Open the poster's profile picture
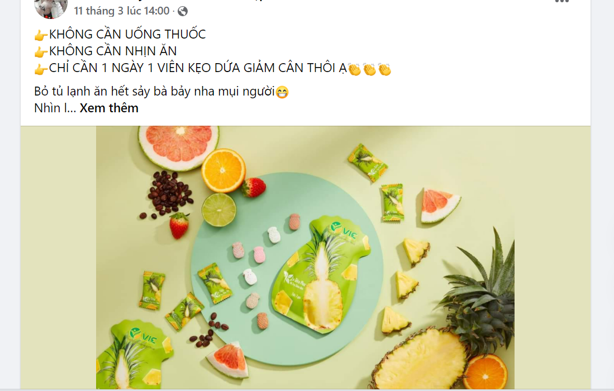The height and width of the screenshot is (391, 614). (51, 8)
